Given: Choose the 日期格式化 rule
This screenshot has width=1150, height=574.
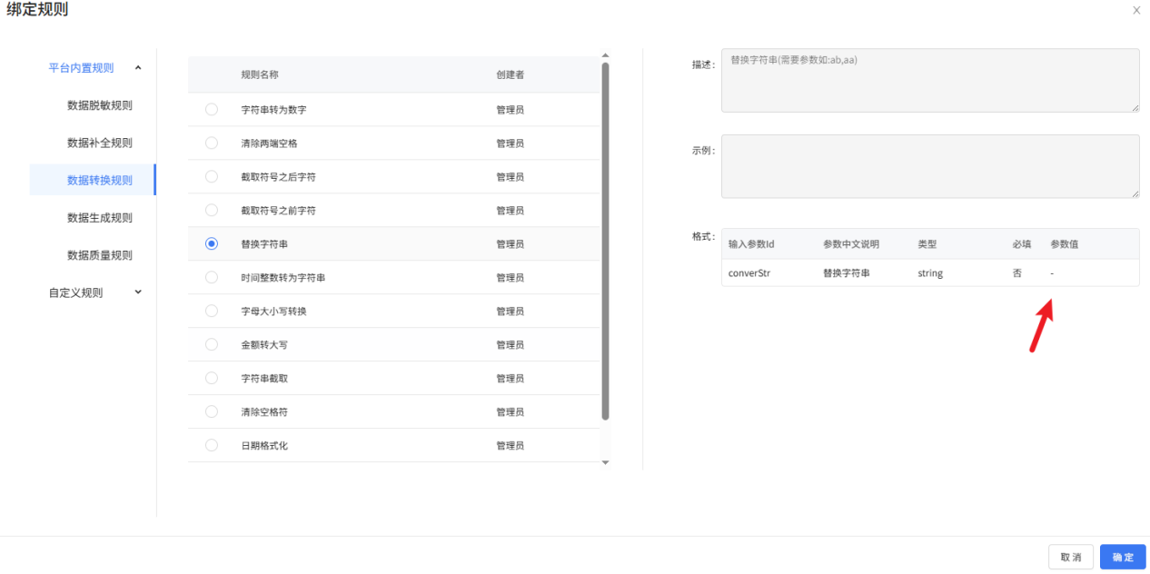Looking at the screenshot, I should click(x=211, y=445).
